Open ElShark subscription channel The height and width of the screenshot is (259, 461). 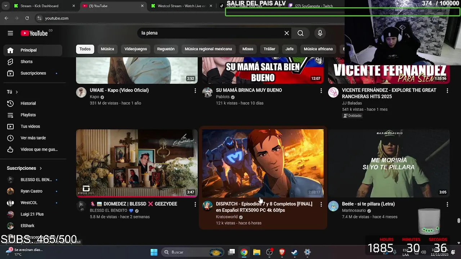point(33,226)
